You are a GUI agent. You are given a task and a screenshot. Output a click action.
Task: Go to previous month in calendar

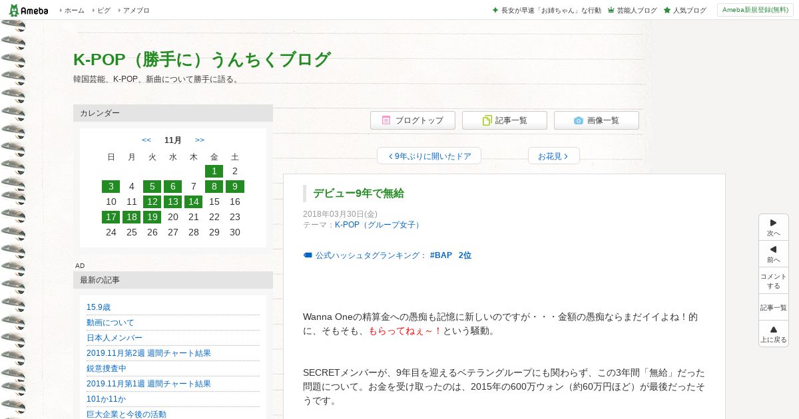pyautogui.click(x=146, y=140)
